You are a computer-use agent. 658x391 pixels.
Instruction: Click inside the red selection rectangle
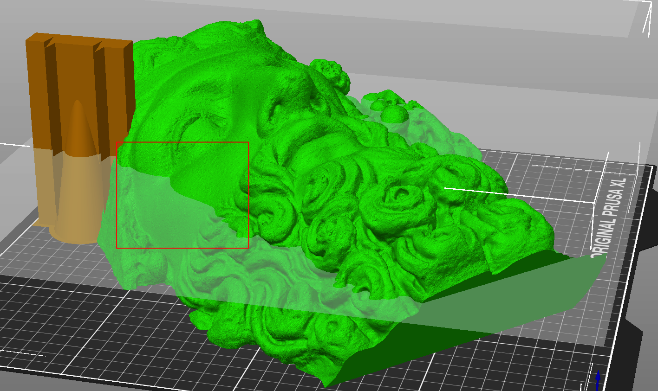[182, 195]
